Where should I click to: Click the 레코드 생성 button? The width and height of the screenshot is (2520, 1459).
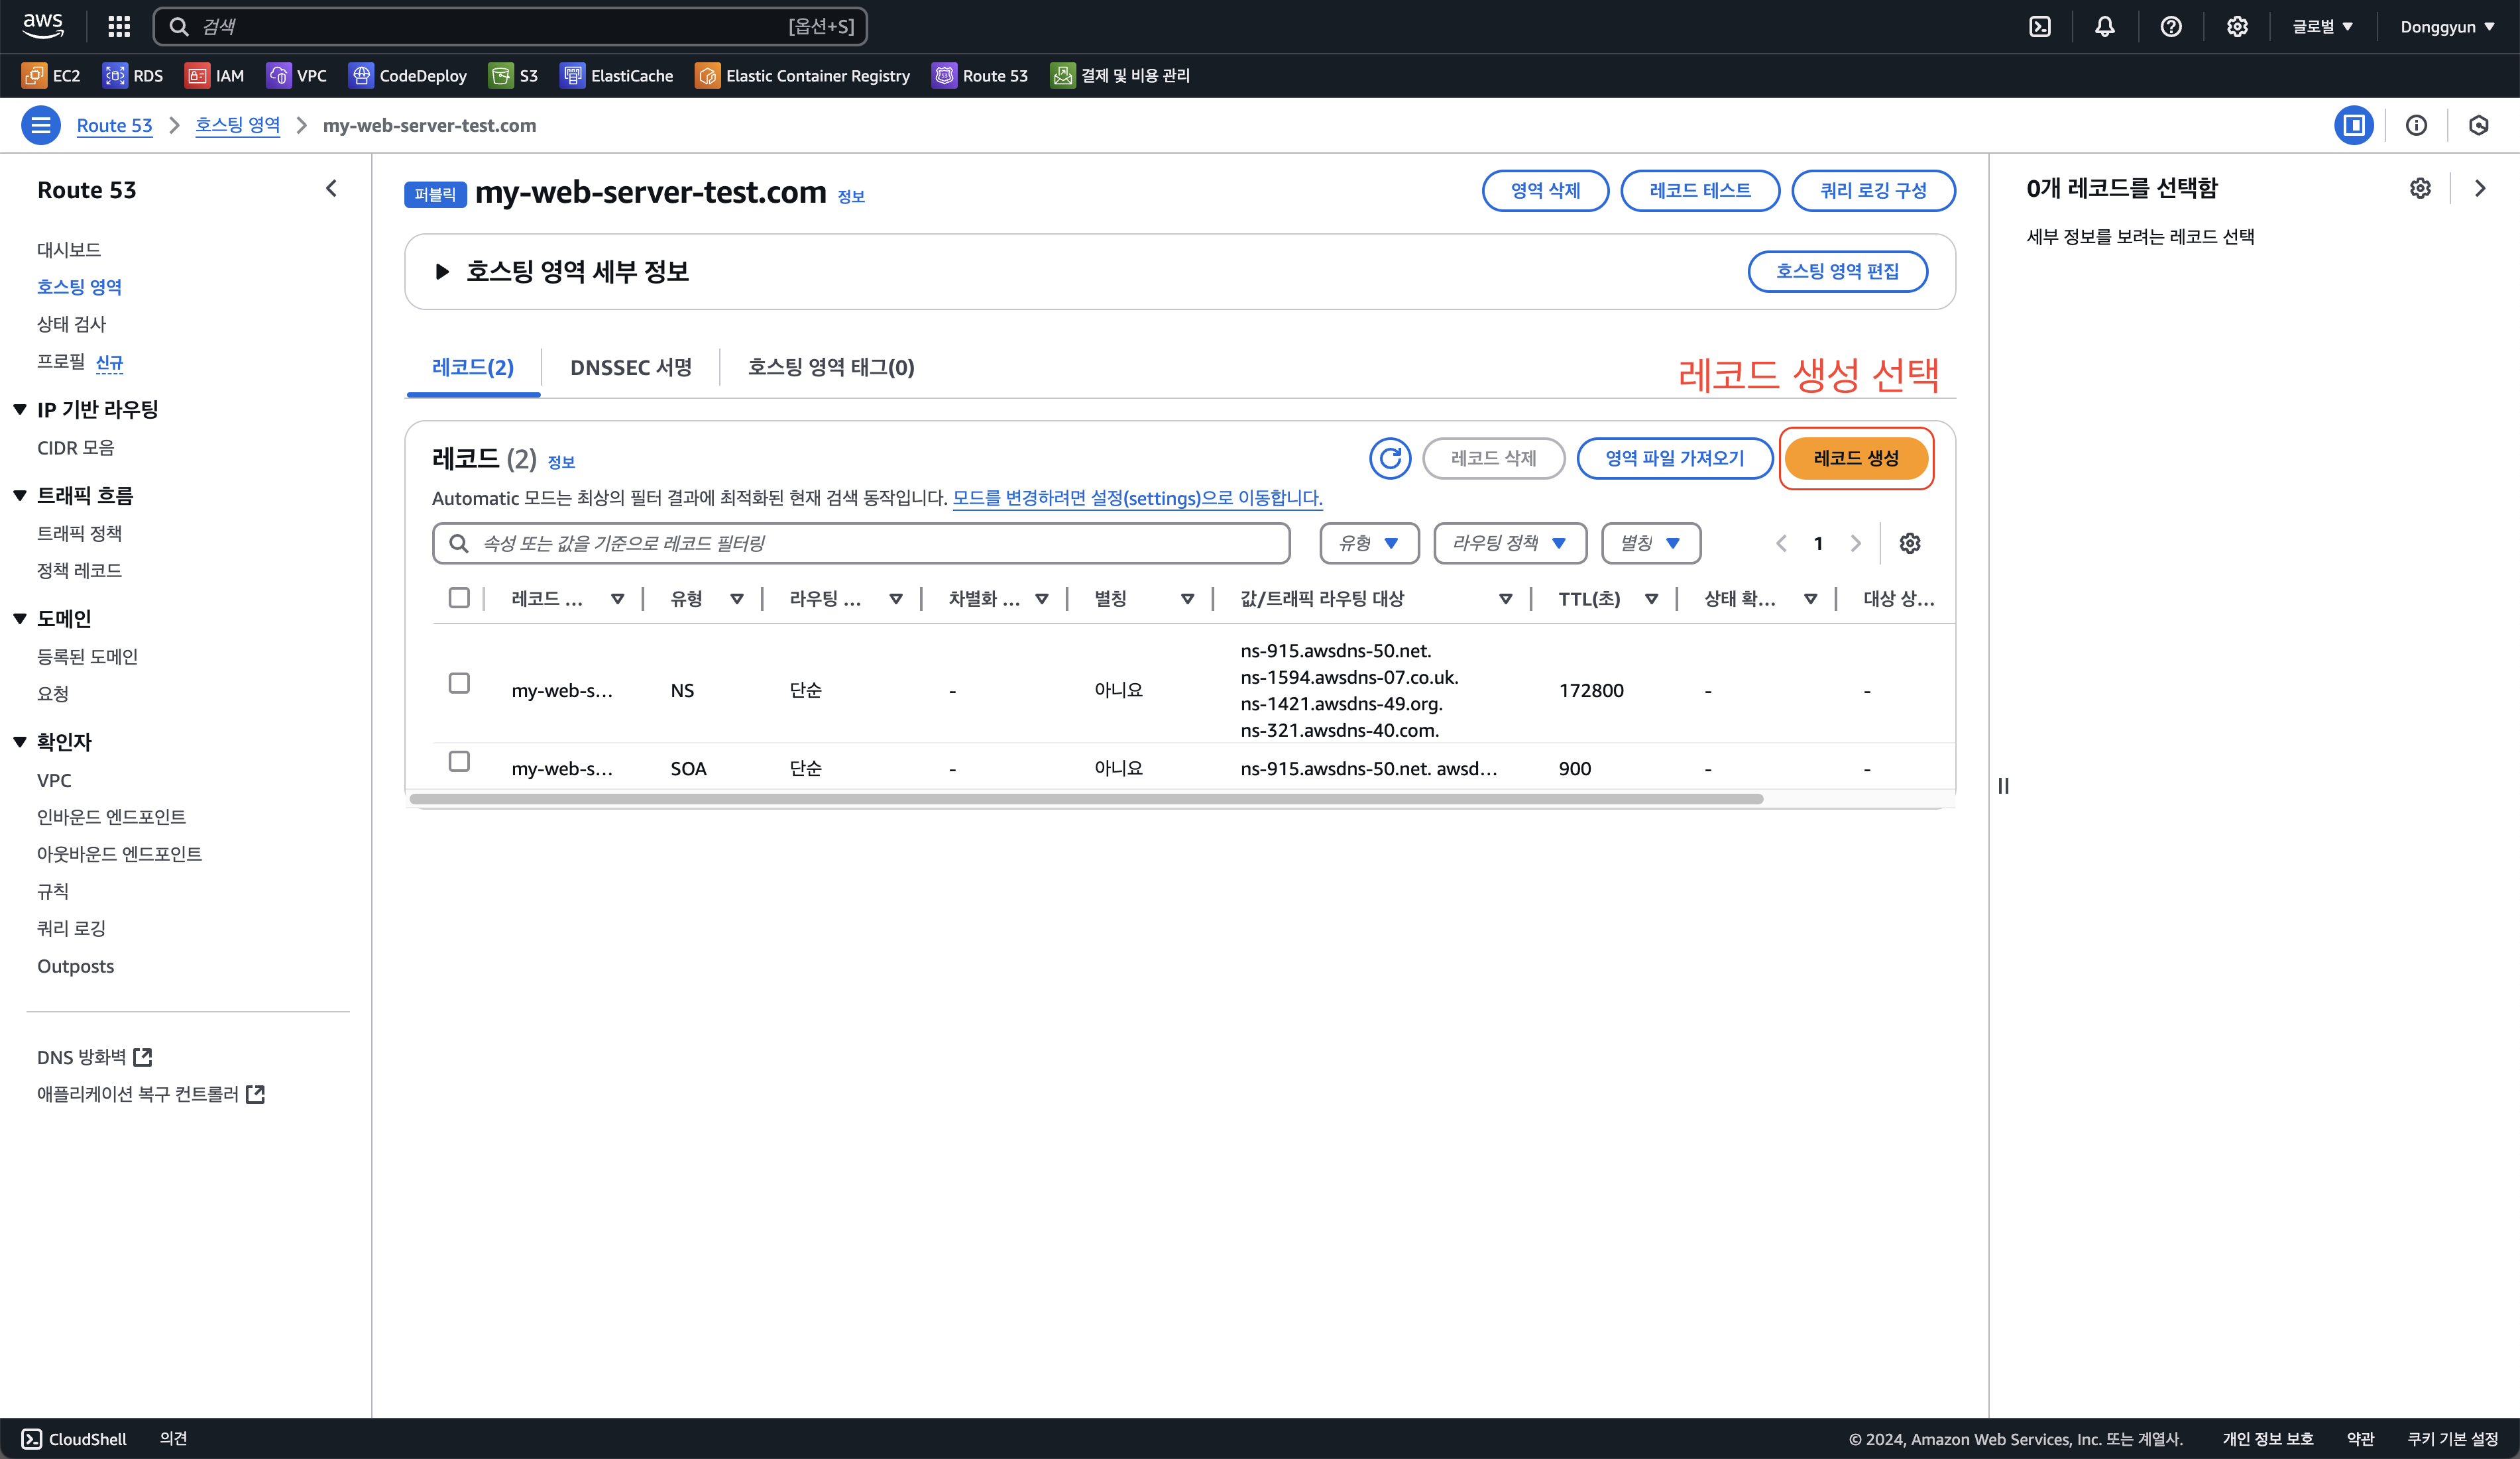pyautogui.click(x=1855, y=459)
